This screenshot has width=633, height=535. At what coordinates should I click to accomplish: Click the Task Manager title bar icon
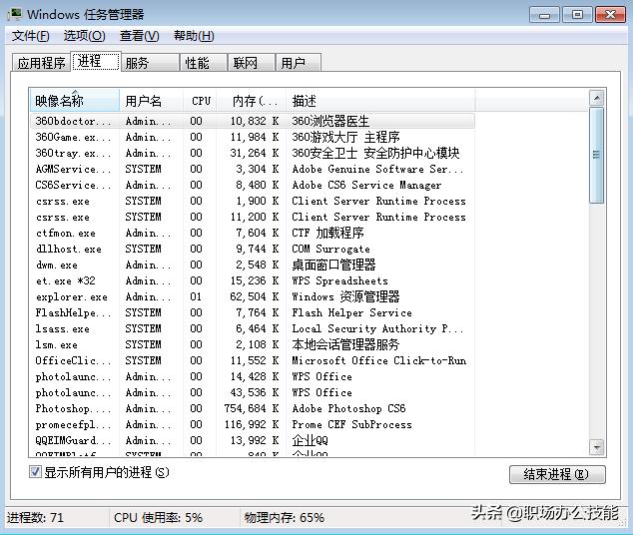point(15,14)
